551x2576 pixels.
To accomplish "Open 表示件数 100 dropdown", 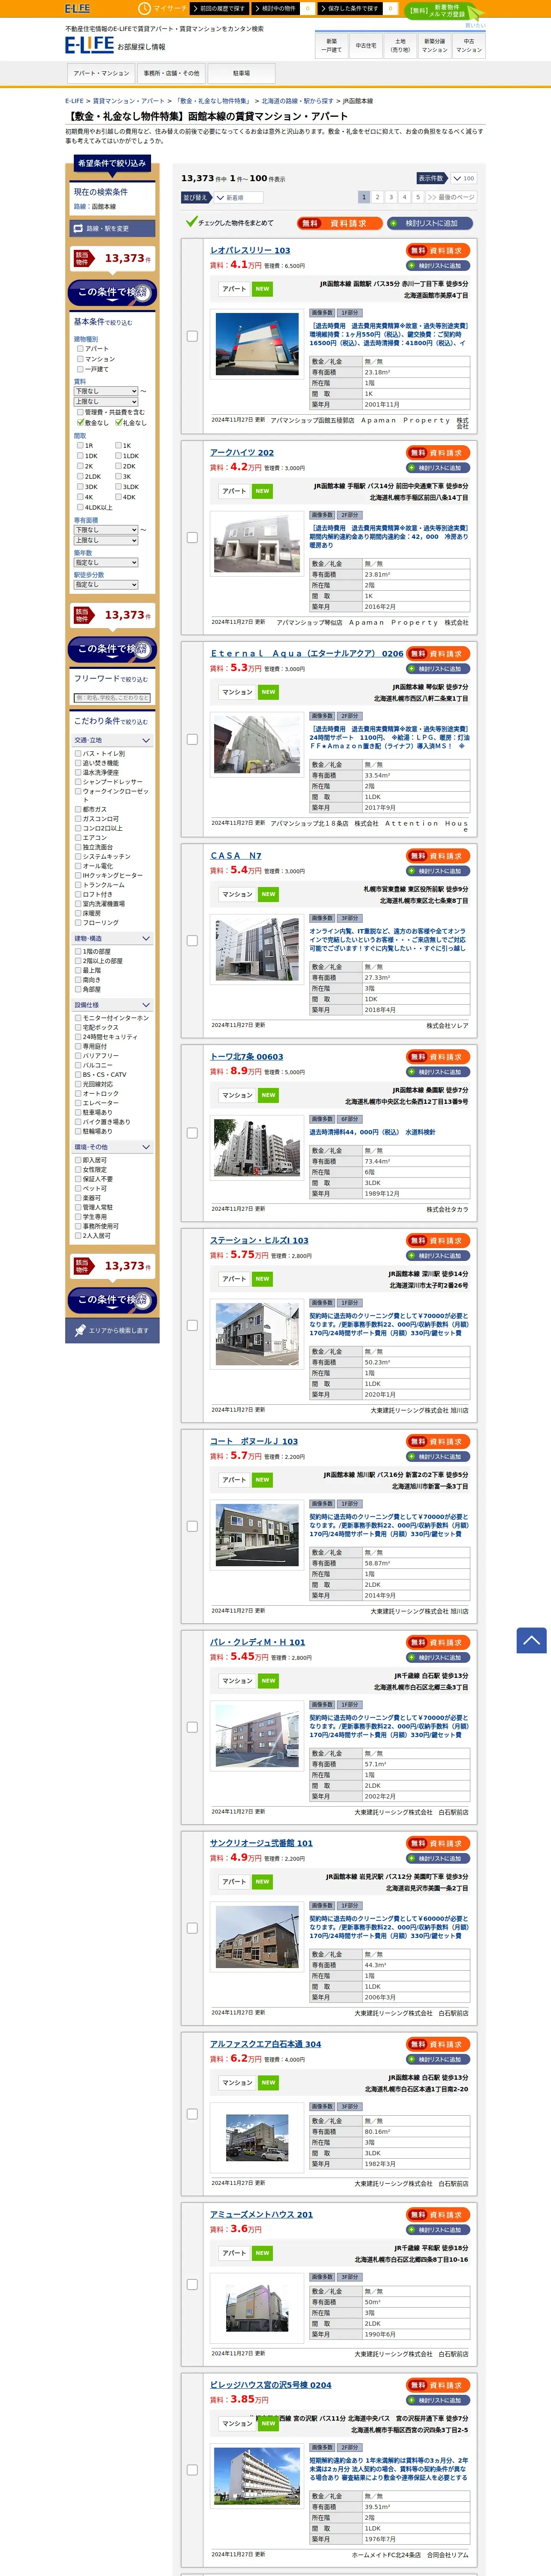I will (x=463, y=179).
